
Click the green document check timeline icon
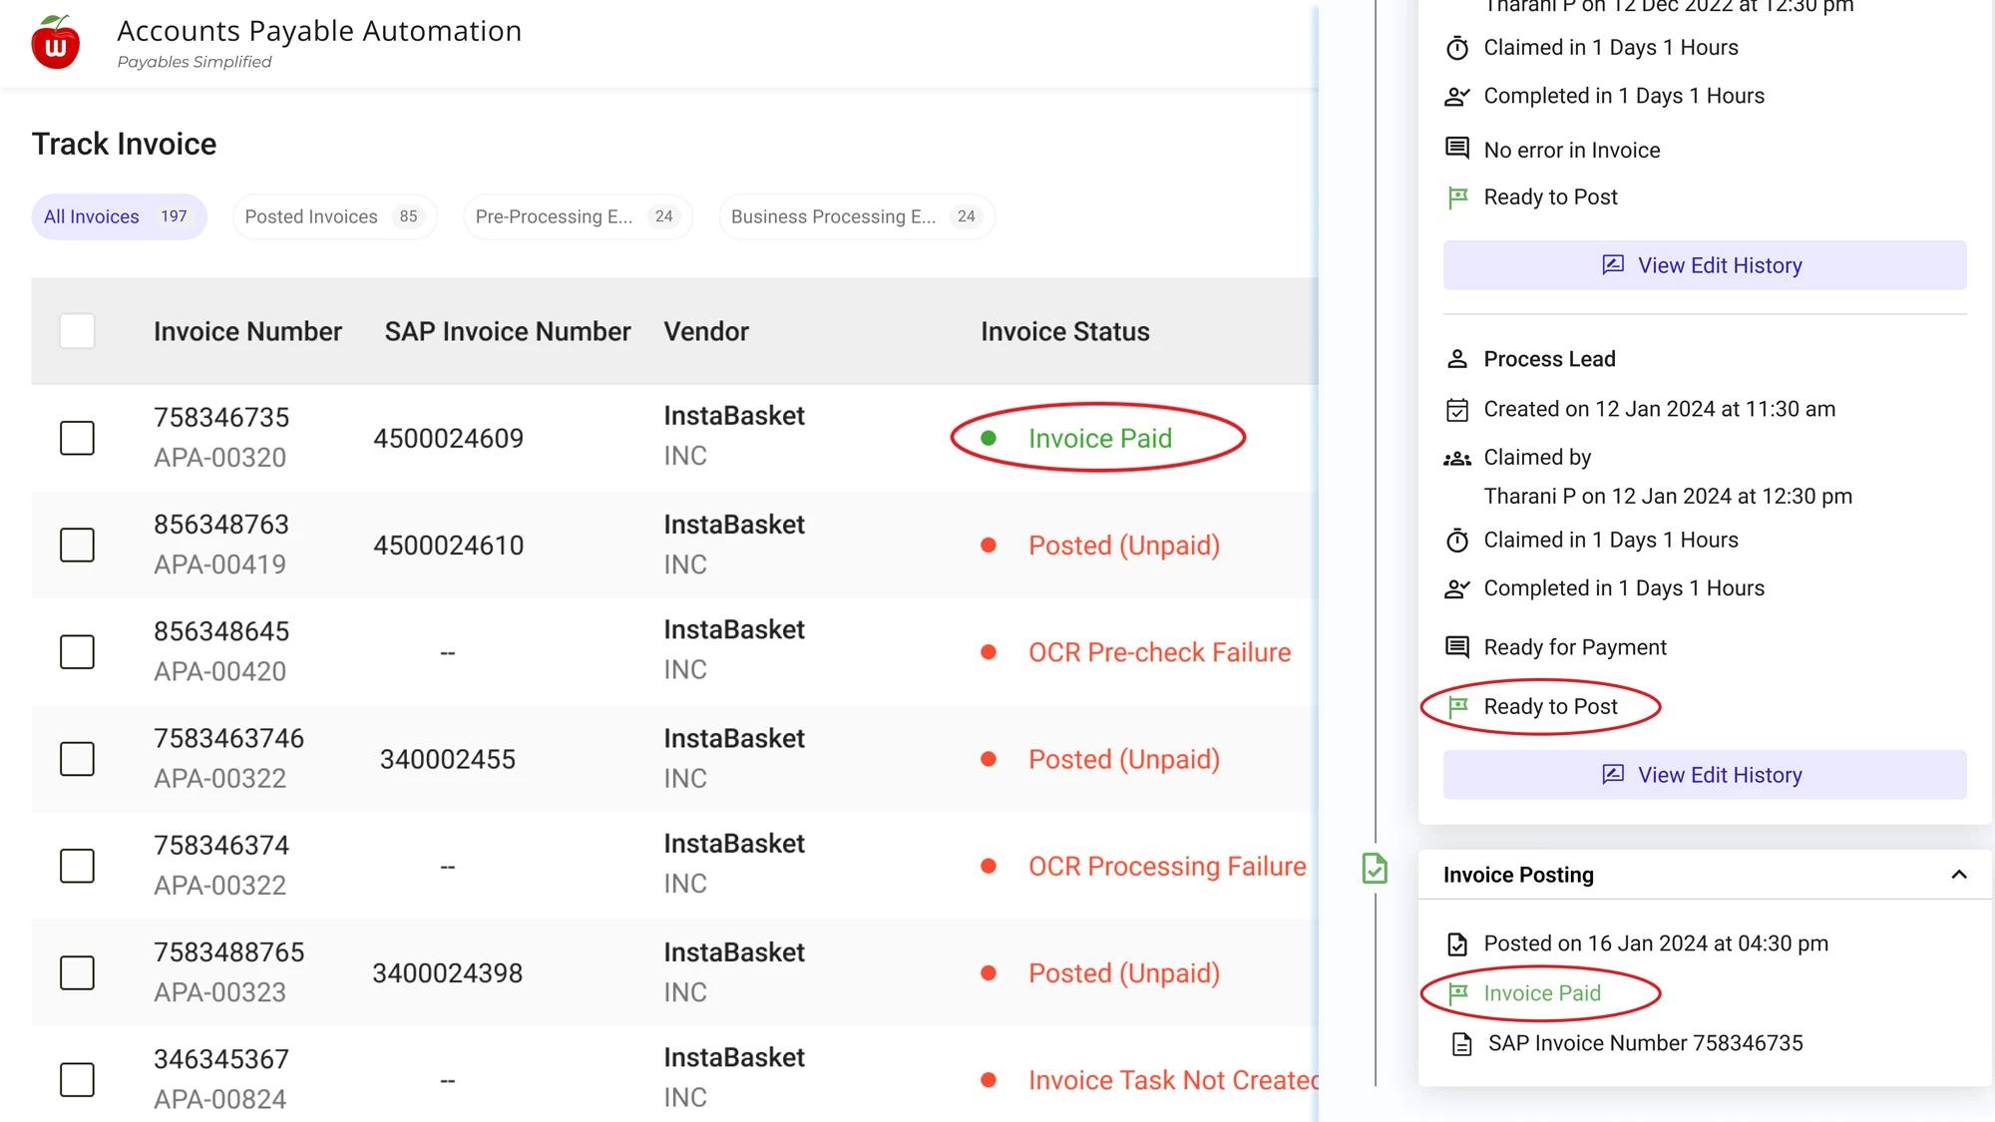point(1375,869)
